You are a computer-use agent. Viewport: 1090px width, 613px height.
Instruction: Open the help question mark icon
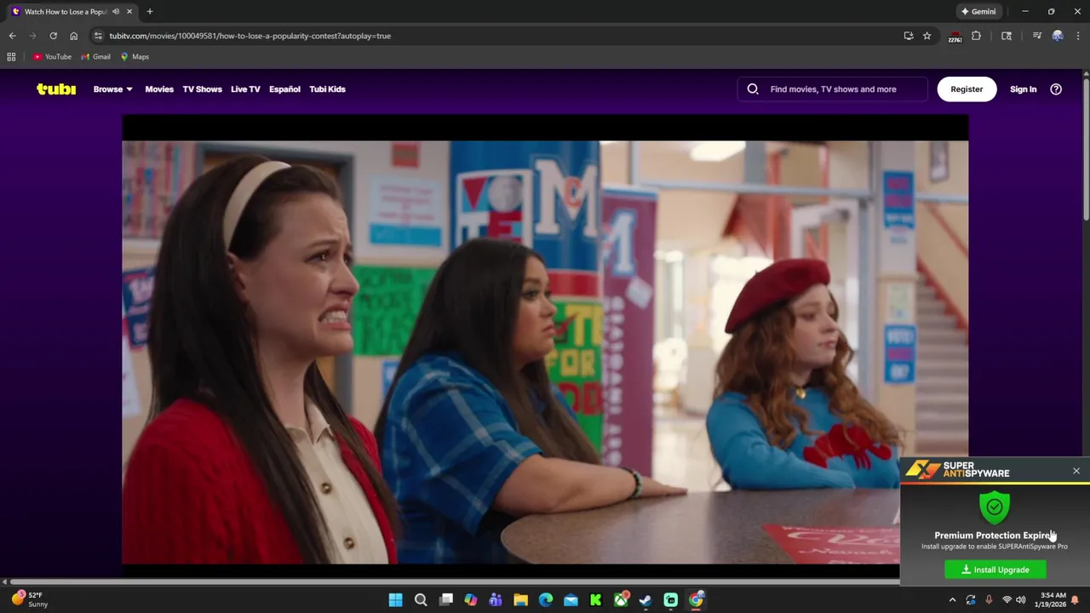coord(1056,89)
